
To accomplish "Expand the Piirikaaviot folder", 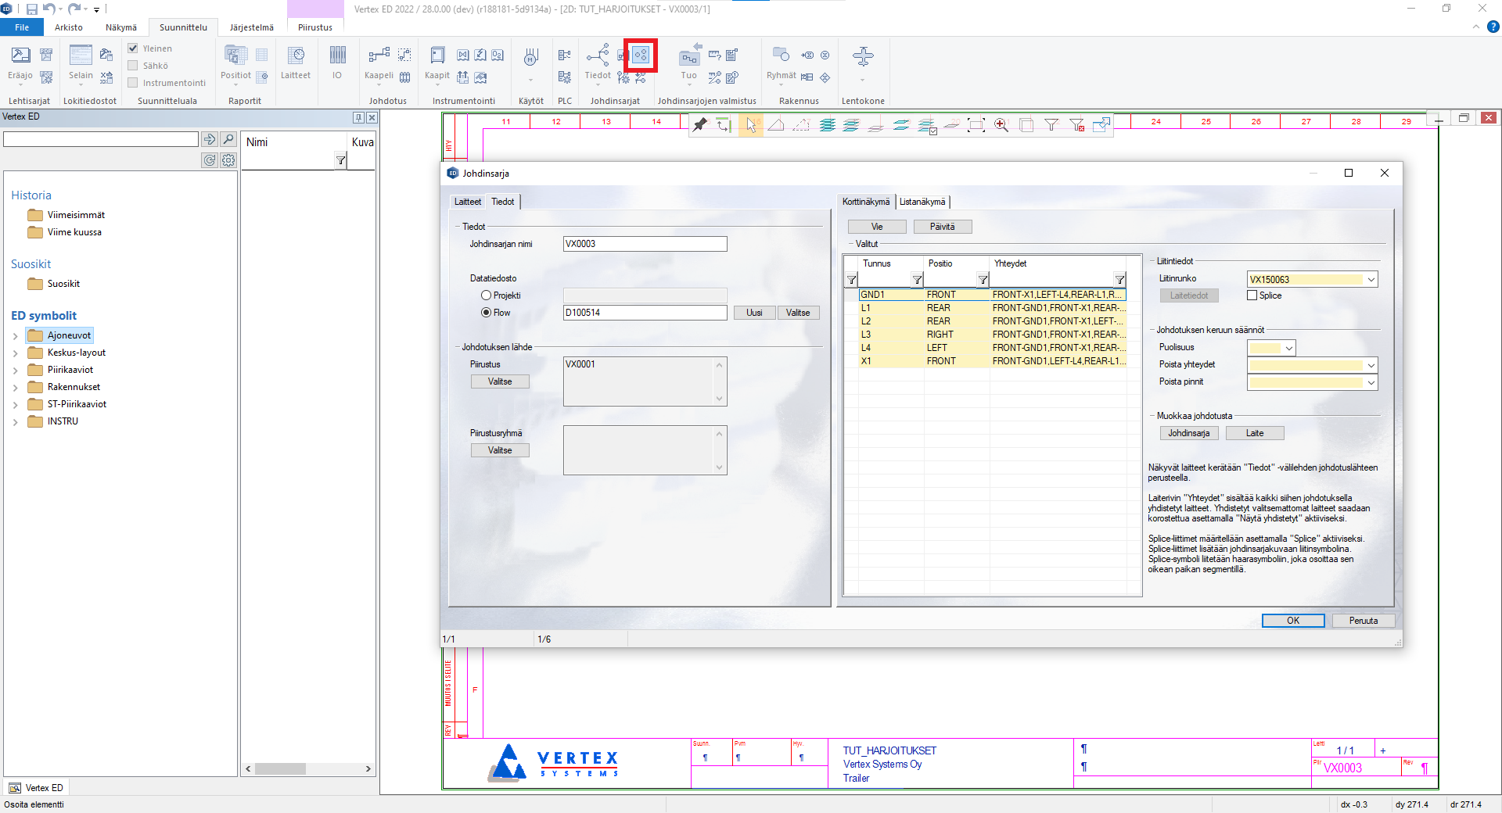I will pos(16,371).
